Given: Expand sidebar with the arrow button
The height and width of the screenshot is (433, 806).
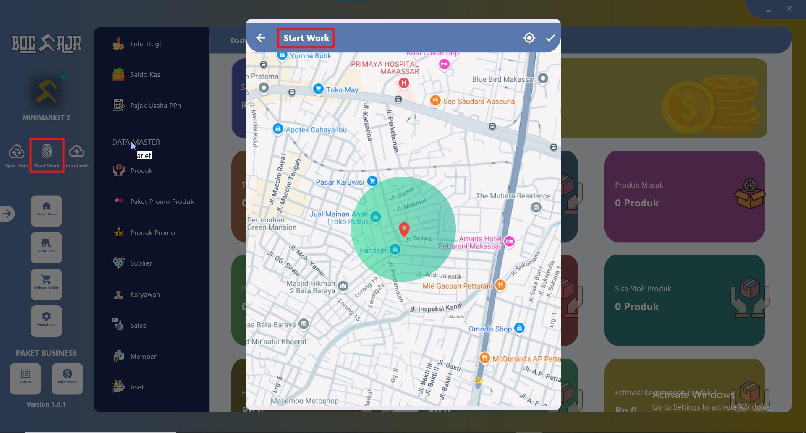Looking at the screenshot, I should (x=7, y=214).
